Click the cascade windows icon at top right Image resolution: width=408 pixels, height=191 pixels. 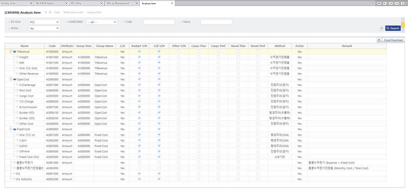pos(385,3)
